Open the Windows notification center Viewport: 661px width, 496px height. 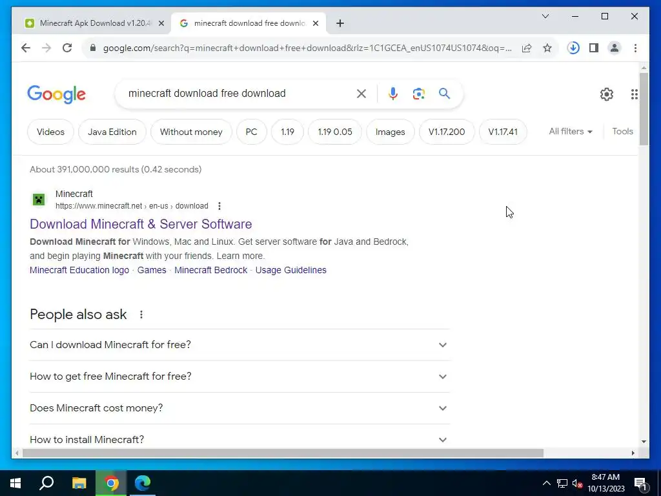641,483
